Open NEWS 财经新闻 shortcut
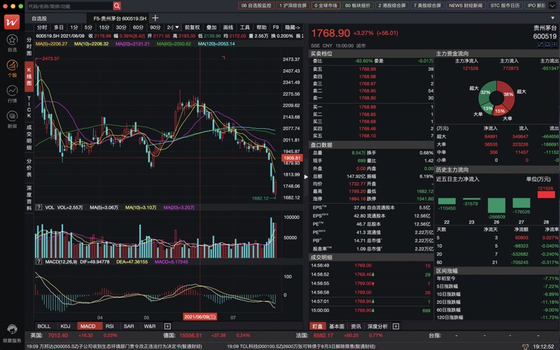 point(465,6)
